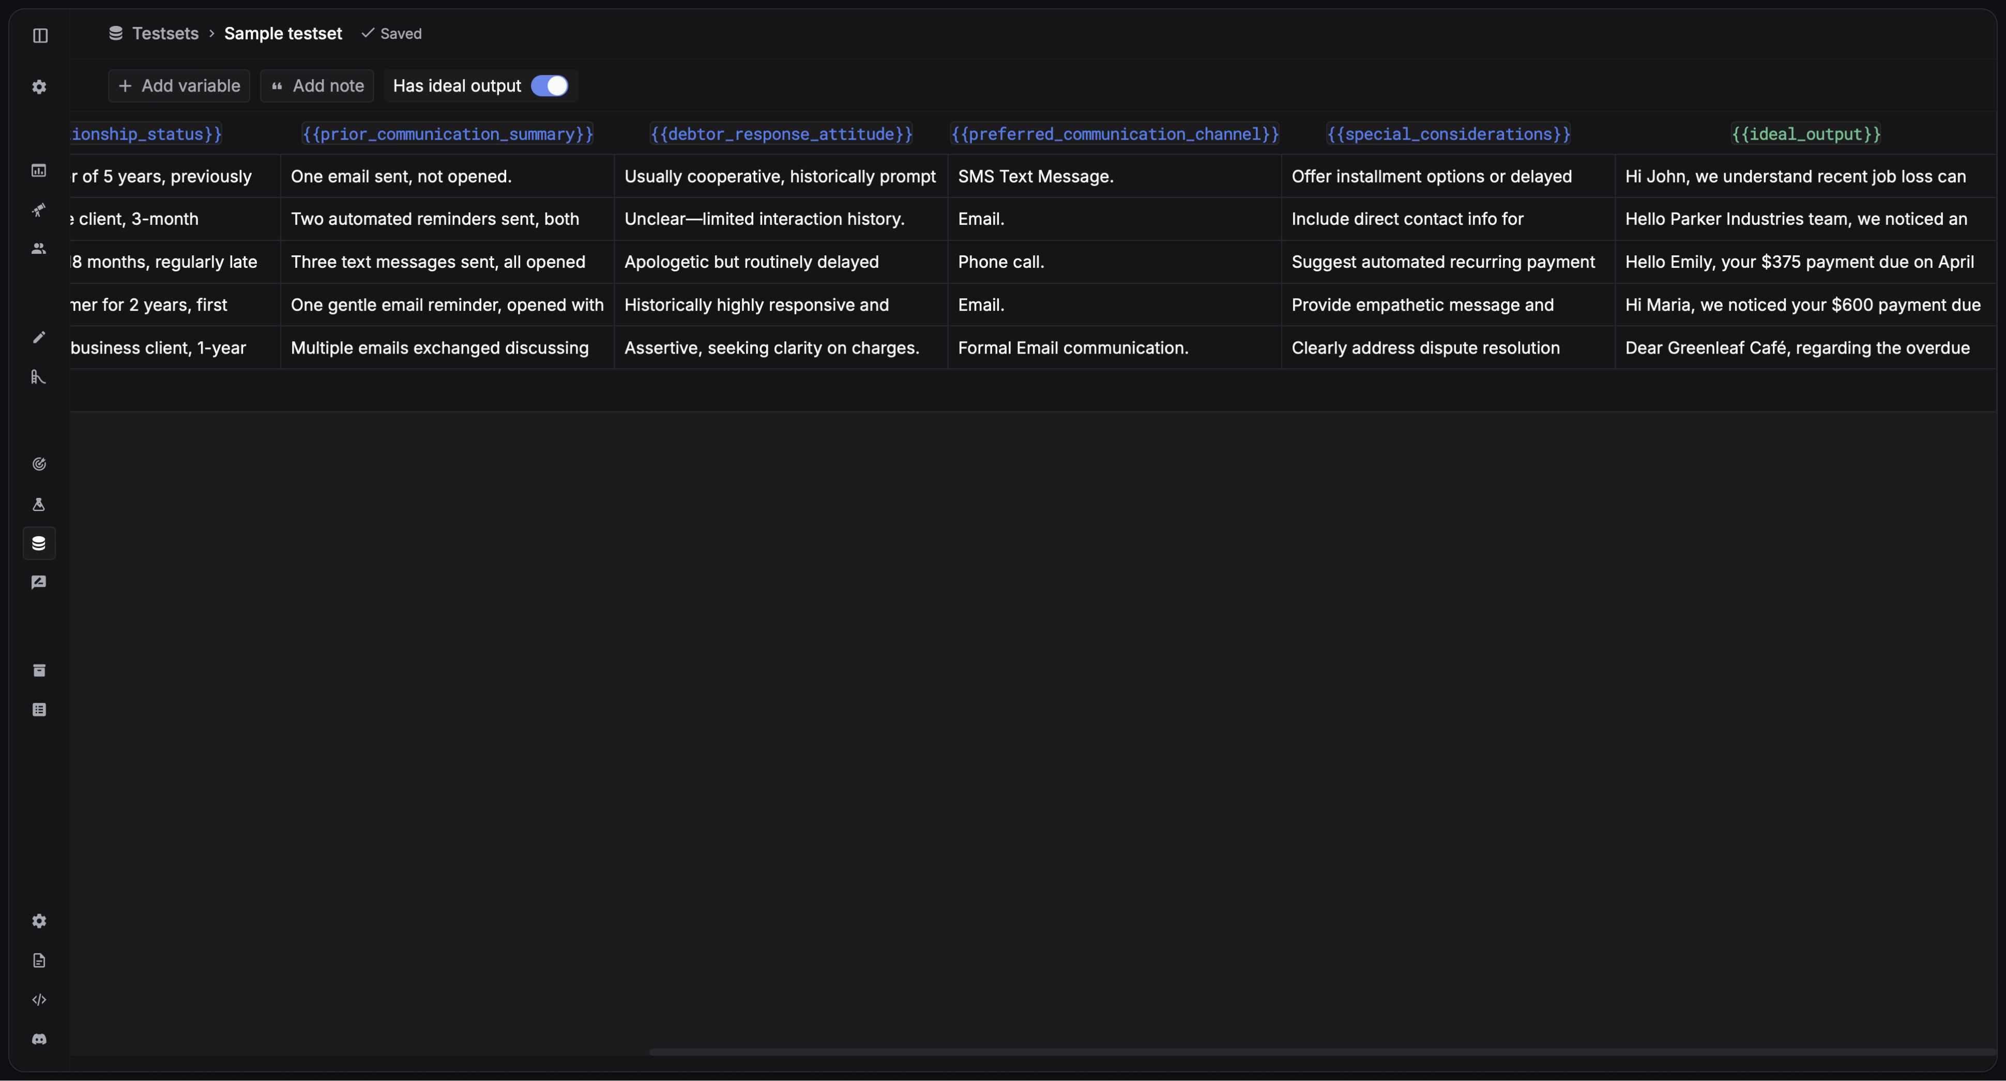Click the horizontal scrollbar at table bottom
Screen dimensions: 2006x1081
(x=1323, y=1052)
